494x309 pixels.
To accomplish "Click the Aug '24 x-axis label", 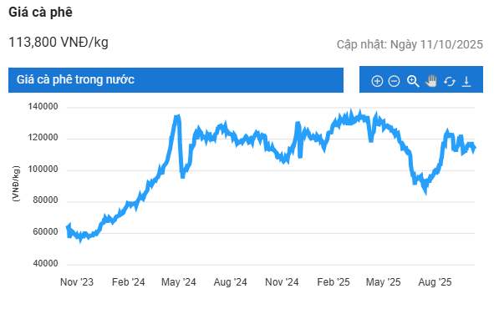I will pyautogui.click(x=231, y=282).
